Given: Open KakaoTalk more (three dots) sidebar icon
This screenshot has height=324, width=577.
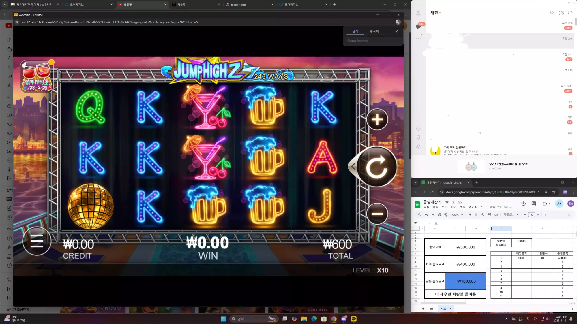Looking at the screenshot, I should point(418,39).
